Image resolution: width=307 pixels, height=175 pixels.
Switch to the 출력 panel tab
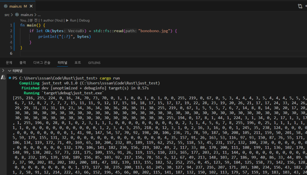(23, 62)
